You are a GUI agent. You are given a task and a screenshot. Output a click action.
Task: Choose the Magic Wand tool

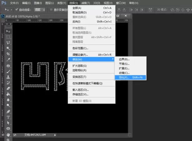coord(8,48)
